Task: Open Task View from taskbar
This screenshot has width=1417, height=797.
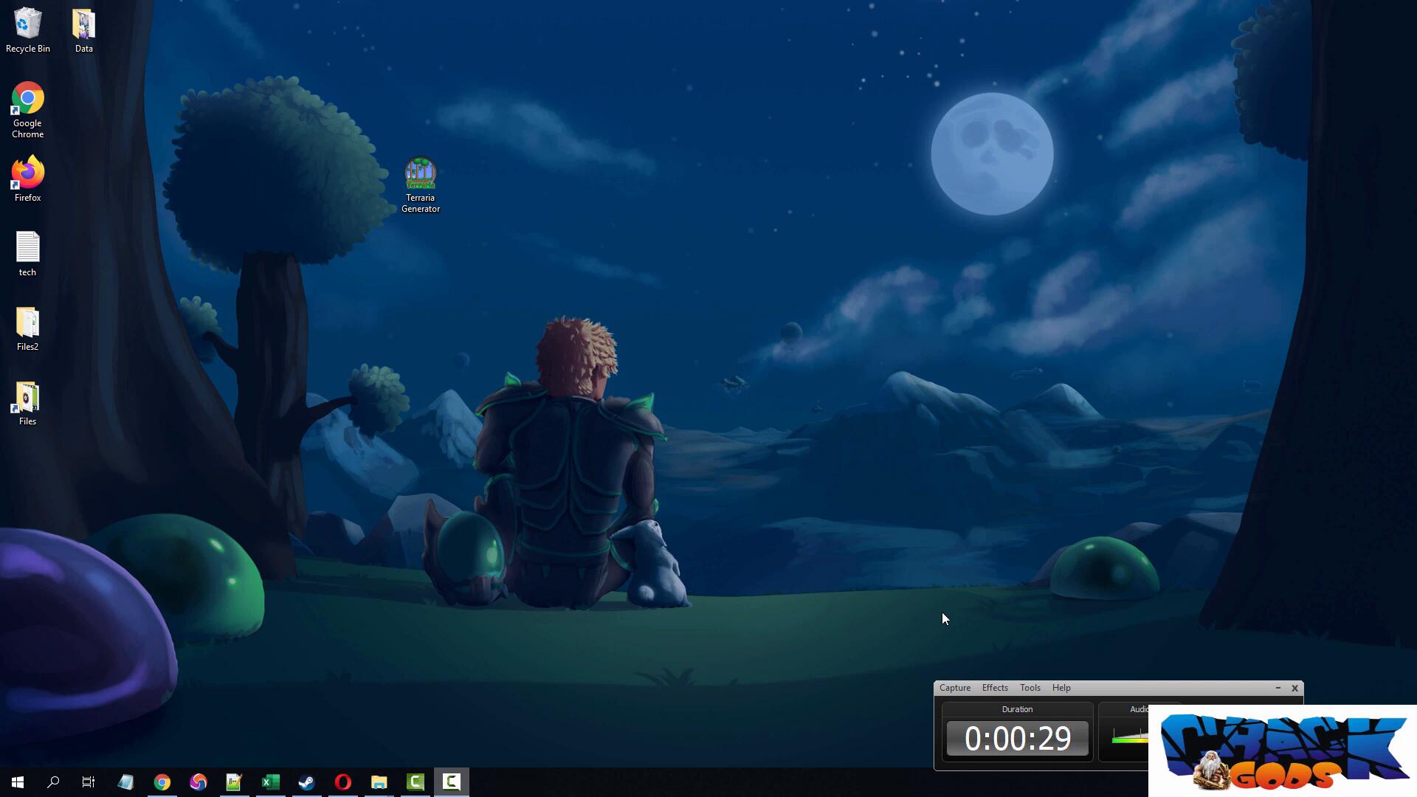Action: (x=89, y=782)
